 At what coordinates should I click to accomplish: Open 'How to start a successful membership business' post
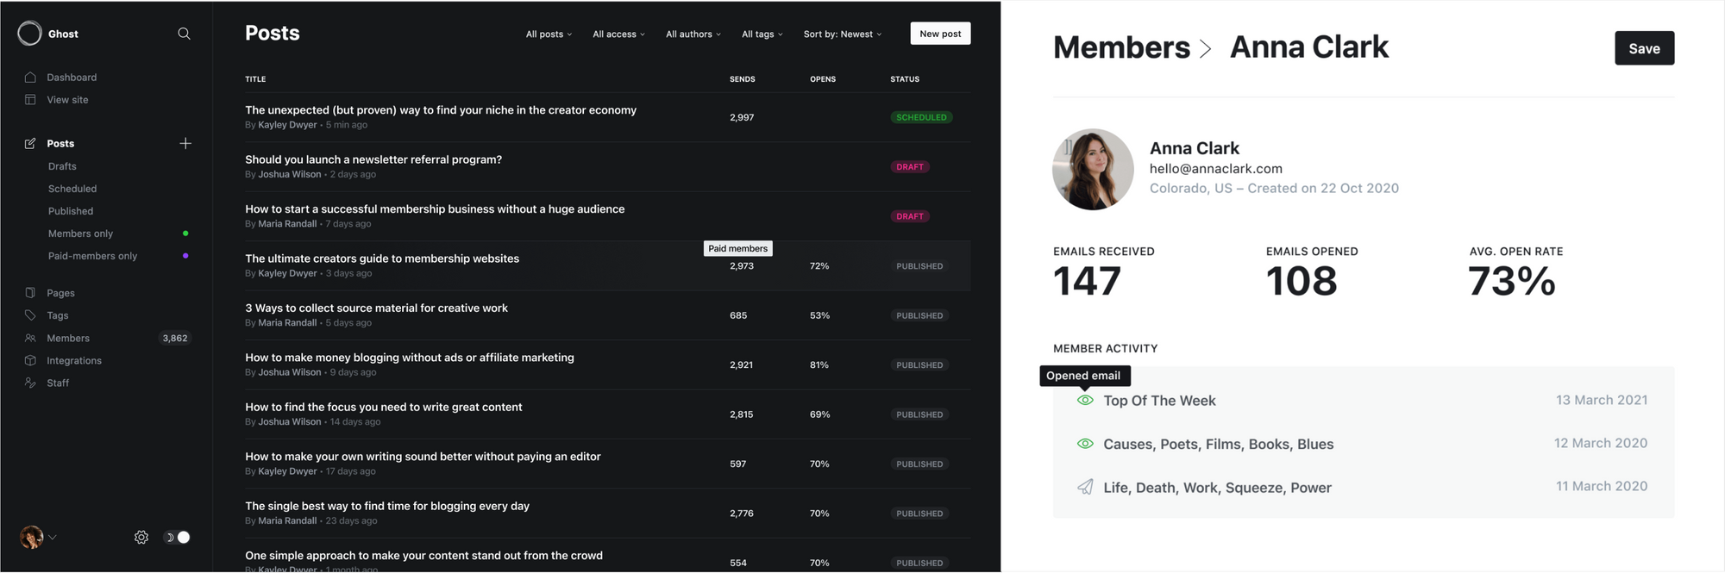point(435,209)
